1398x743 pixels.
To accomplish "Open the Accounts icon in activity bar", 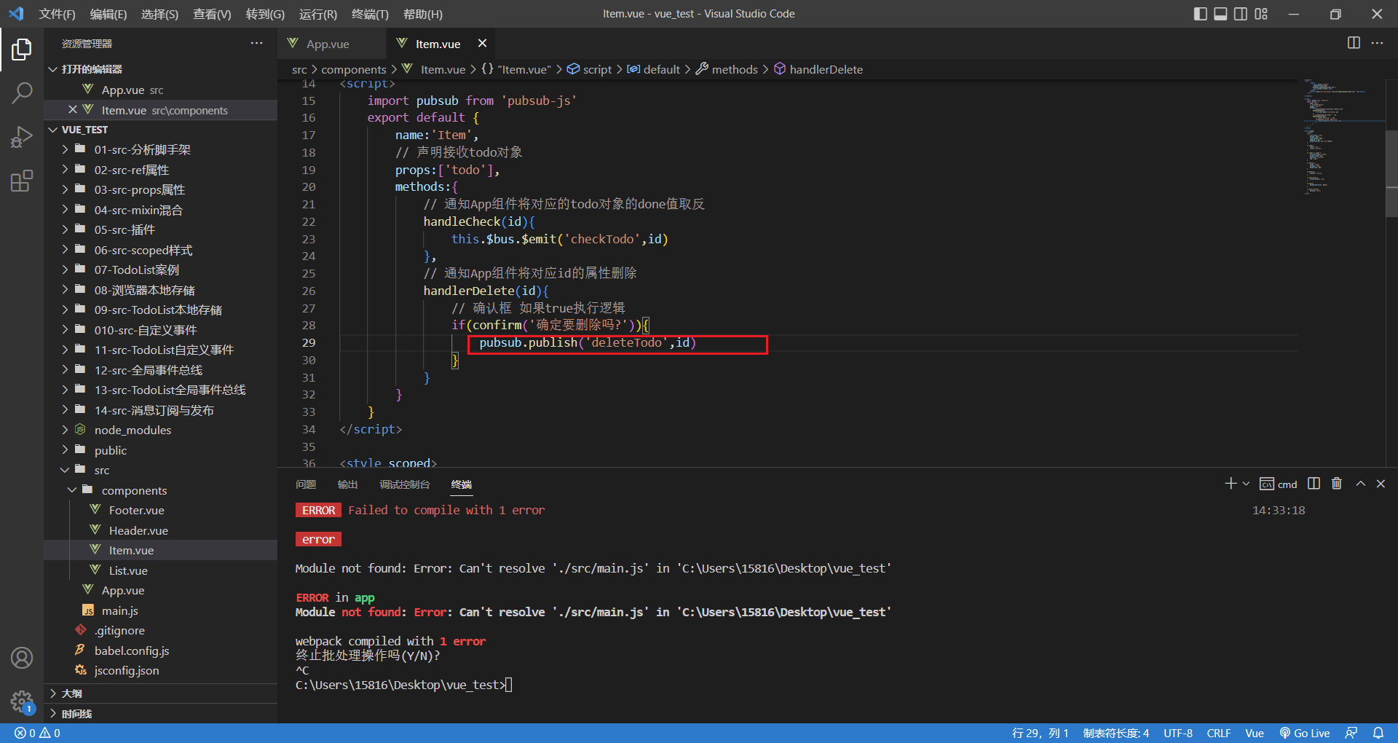I will [22, 658].
